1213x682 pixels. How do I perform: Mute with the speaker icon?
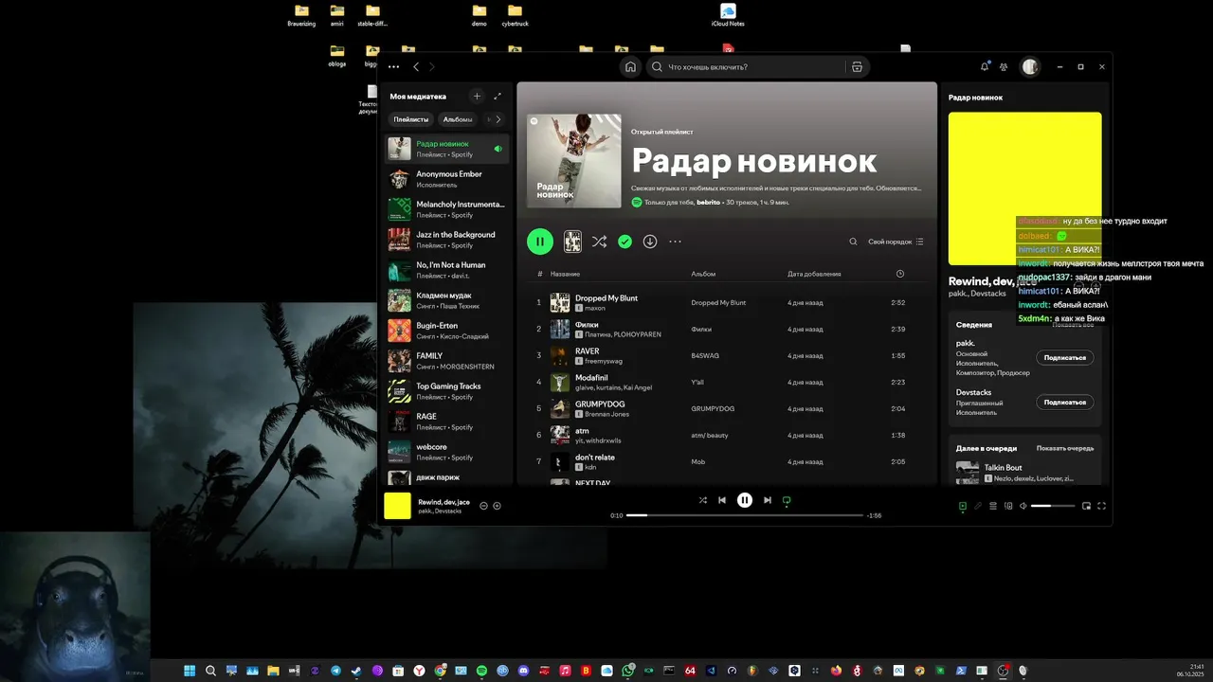1023,506
